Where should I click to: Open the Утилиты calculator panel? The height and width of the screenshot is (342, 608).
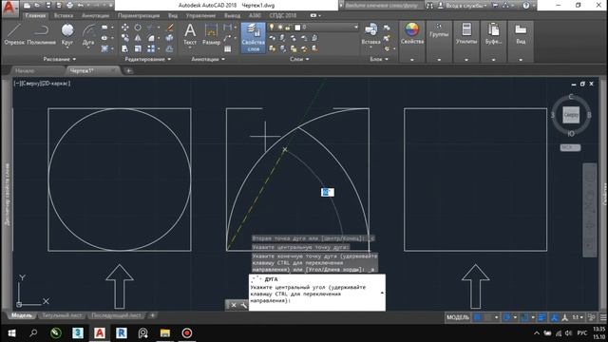coord(466,34)
